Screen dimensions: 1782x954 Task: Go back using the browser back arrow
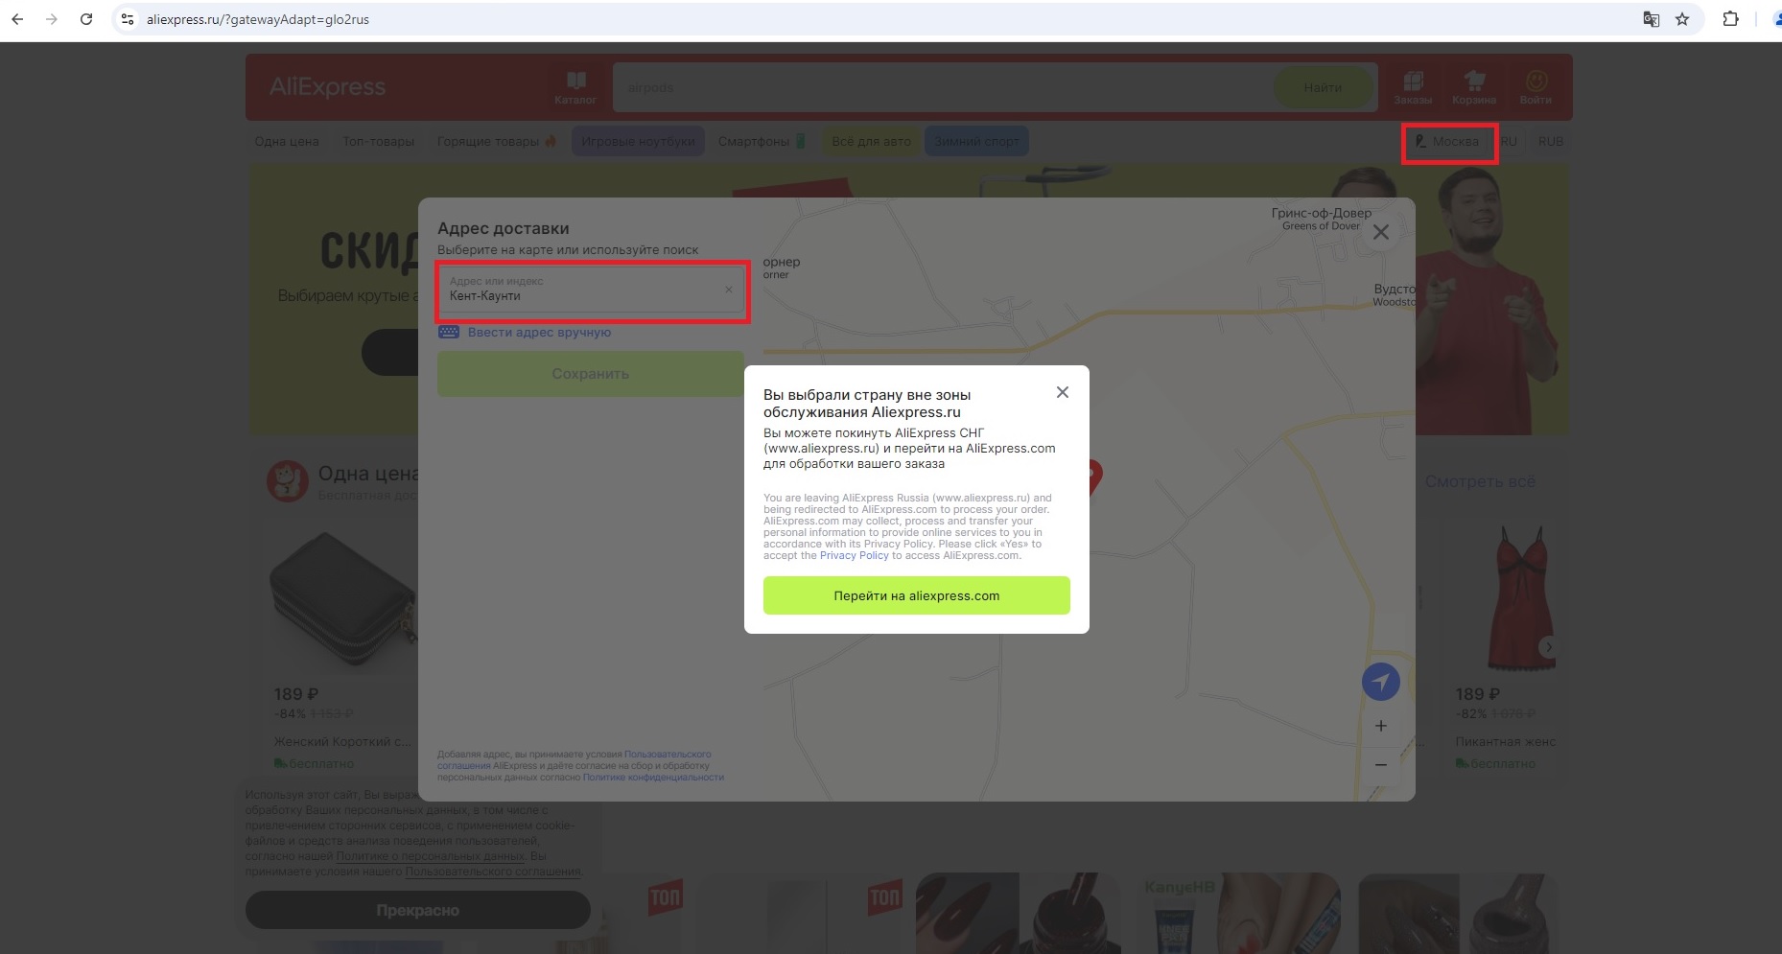17,19
